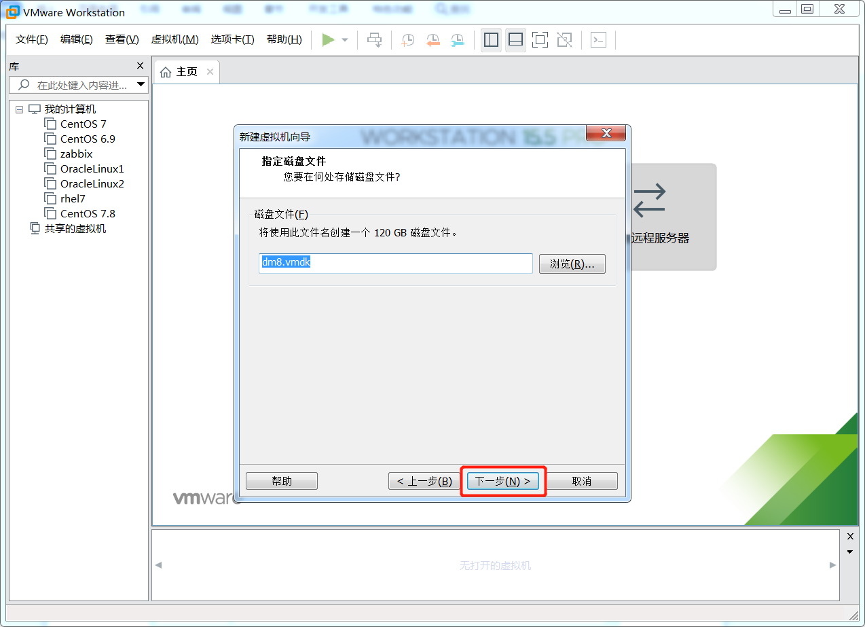Open the console view icon

(598, 40)
